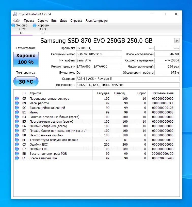Click next disk arrow button
192x207 pixels.
(177, 41)
